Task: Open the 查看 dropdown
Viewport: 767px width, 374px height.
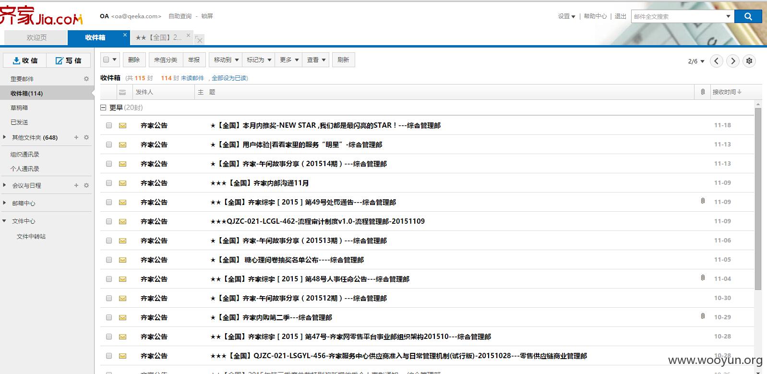Action: coord(315,60)
